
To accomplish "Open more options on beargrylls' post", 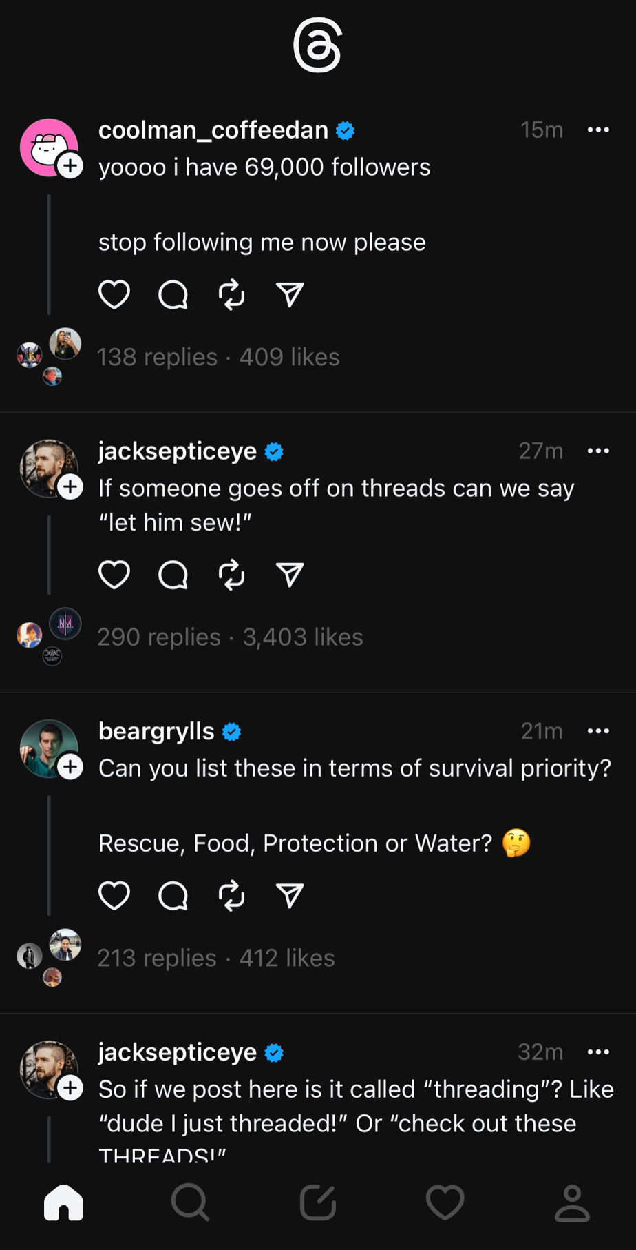I will pyautogui.click(x=598, y=730).
